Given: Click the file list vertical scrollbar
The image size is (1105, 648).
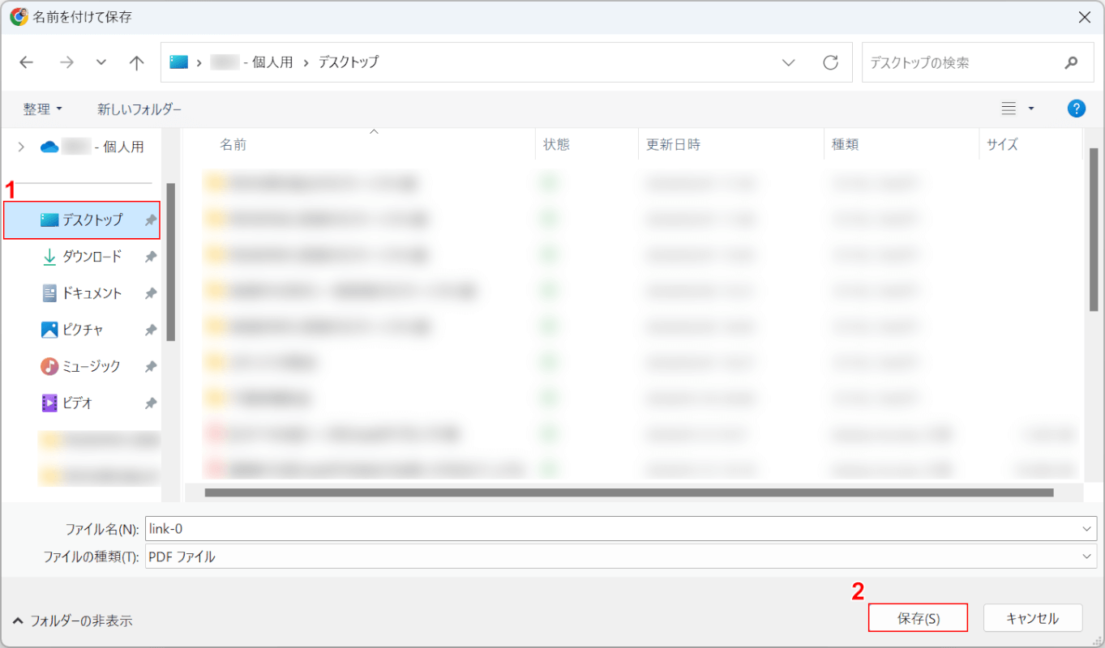Looking at the screenshot, I should (1093, 230).
